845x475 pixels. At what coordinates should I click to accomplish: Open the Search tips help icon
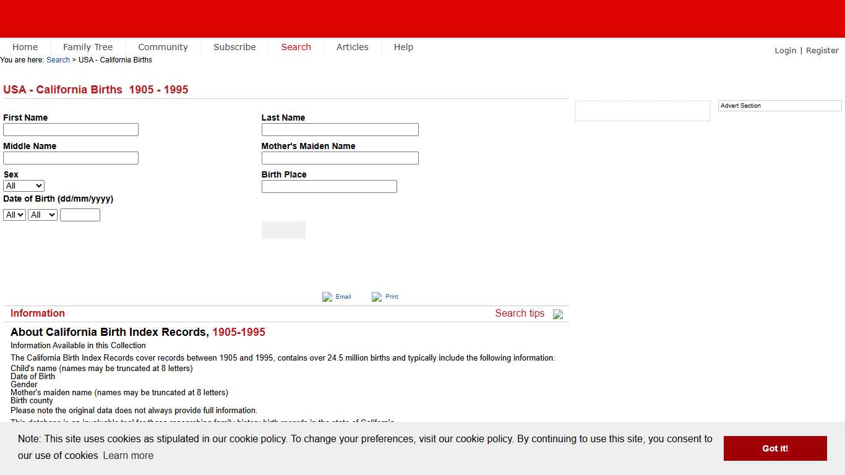tap(557, 314)
